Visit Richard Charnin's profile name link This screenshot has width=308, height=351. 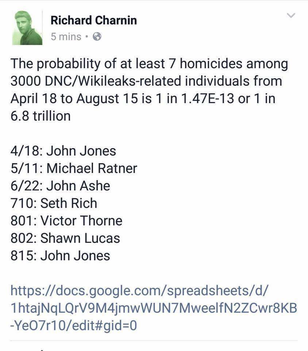tap(94, 20)
